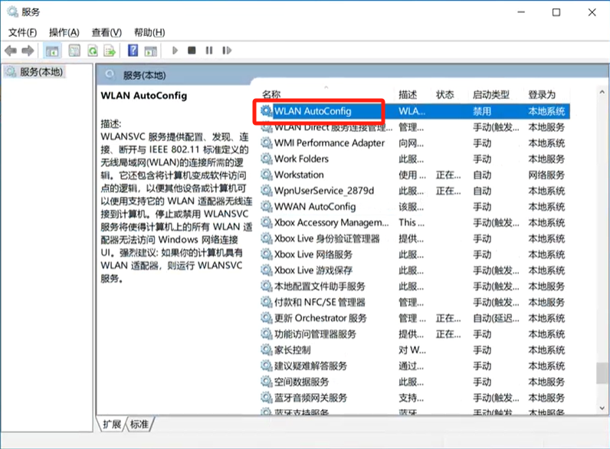
Task: Sort by the 名称 column header
Action: [271, 94]
